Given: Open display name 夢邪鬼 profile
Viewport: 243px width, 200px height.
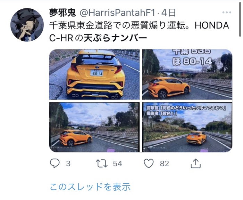Looking at the screenshot, I should [62, 13].
